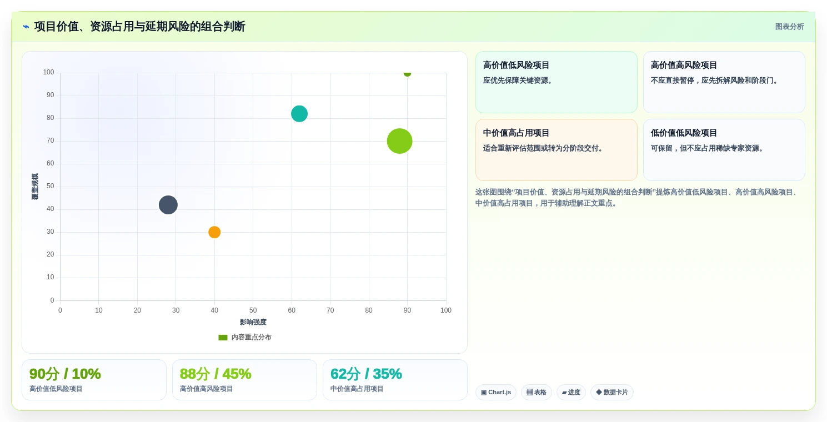Click the green legend swatch for 内容重点分布
The height and width of the screenshot is (422, 827).
click(x=223, y=338)
